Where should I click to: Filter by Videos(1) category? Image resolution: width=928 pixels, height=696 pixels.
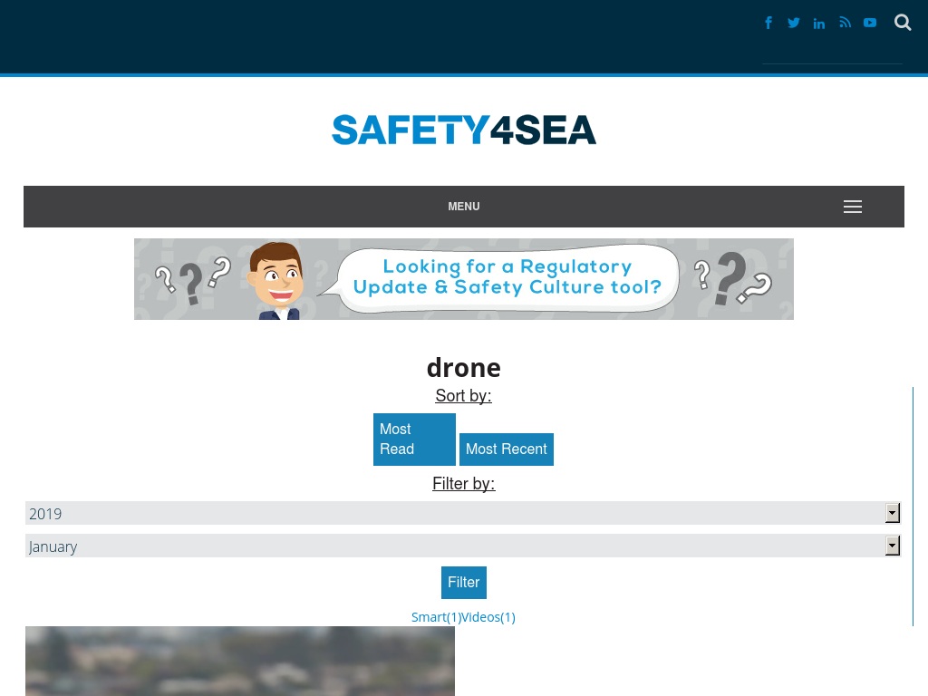click(488, 617)
